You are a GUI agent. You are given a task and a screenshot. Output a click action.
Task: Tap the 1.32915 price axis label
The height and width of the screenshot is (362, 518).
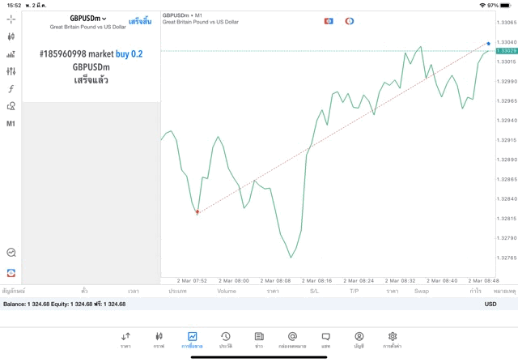point(507,140)
